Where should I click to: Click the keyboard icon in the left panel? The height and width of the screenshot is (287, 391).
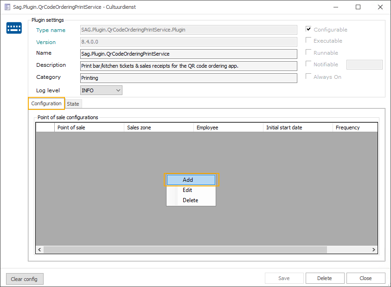(x=14, y=28)
